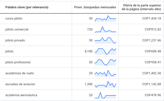The height and width of the screenshot is (101, 164).
Task: Sort by 'Oferta de la parte superior' header
Action: tap(141, 7)
